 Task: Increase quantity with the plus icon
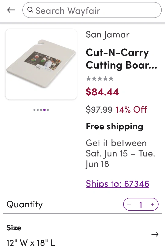click(x=152, y=204)
